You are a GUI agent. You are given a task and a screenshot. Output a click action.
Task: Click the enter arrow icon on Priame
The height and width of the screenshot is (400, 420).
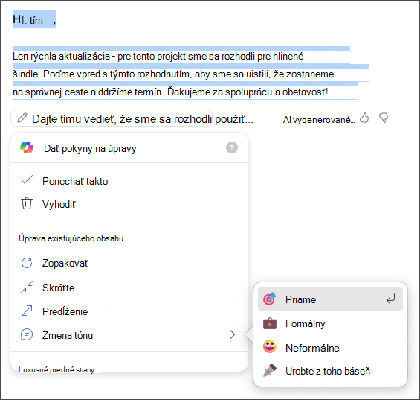pos(390,299)
